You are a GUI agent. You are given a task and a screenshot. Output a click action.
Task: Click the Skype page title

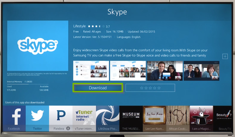pos(117,12)
